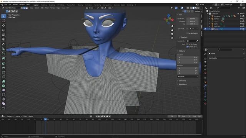
Task: Hide Armature in viewport via eye icon
Action: click(x=241, y=16)
